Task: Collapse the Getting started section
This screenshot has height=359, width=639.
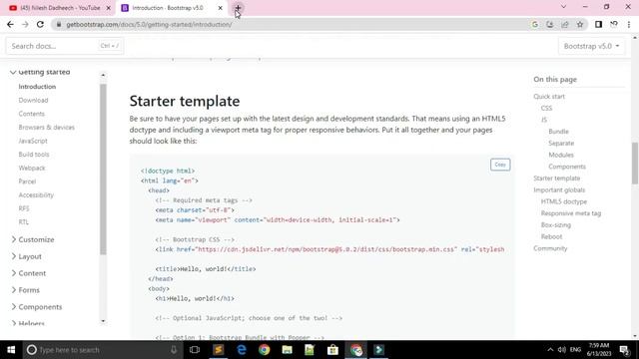Action: 40,72
